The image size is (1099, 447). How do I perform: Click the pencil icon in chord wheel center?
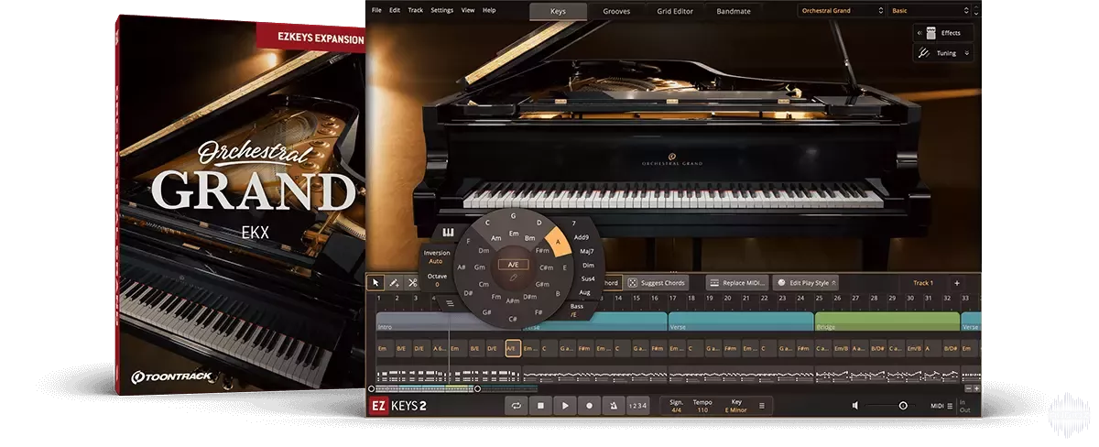(x=513, y=277)
